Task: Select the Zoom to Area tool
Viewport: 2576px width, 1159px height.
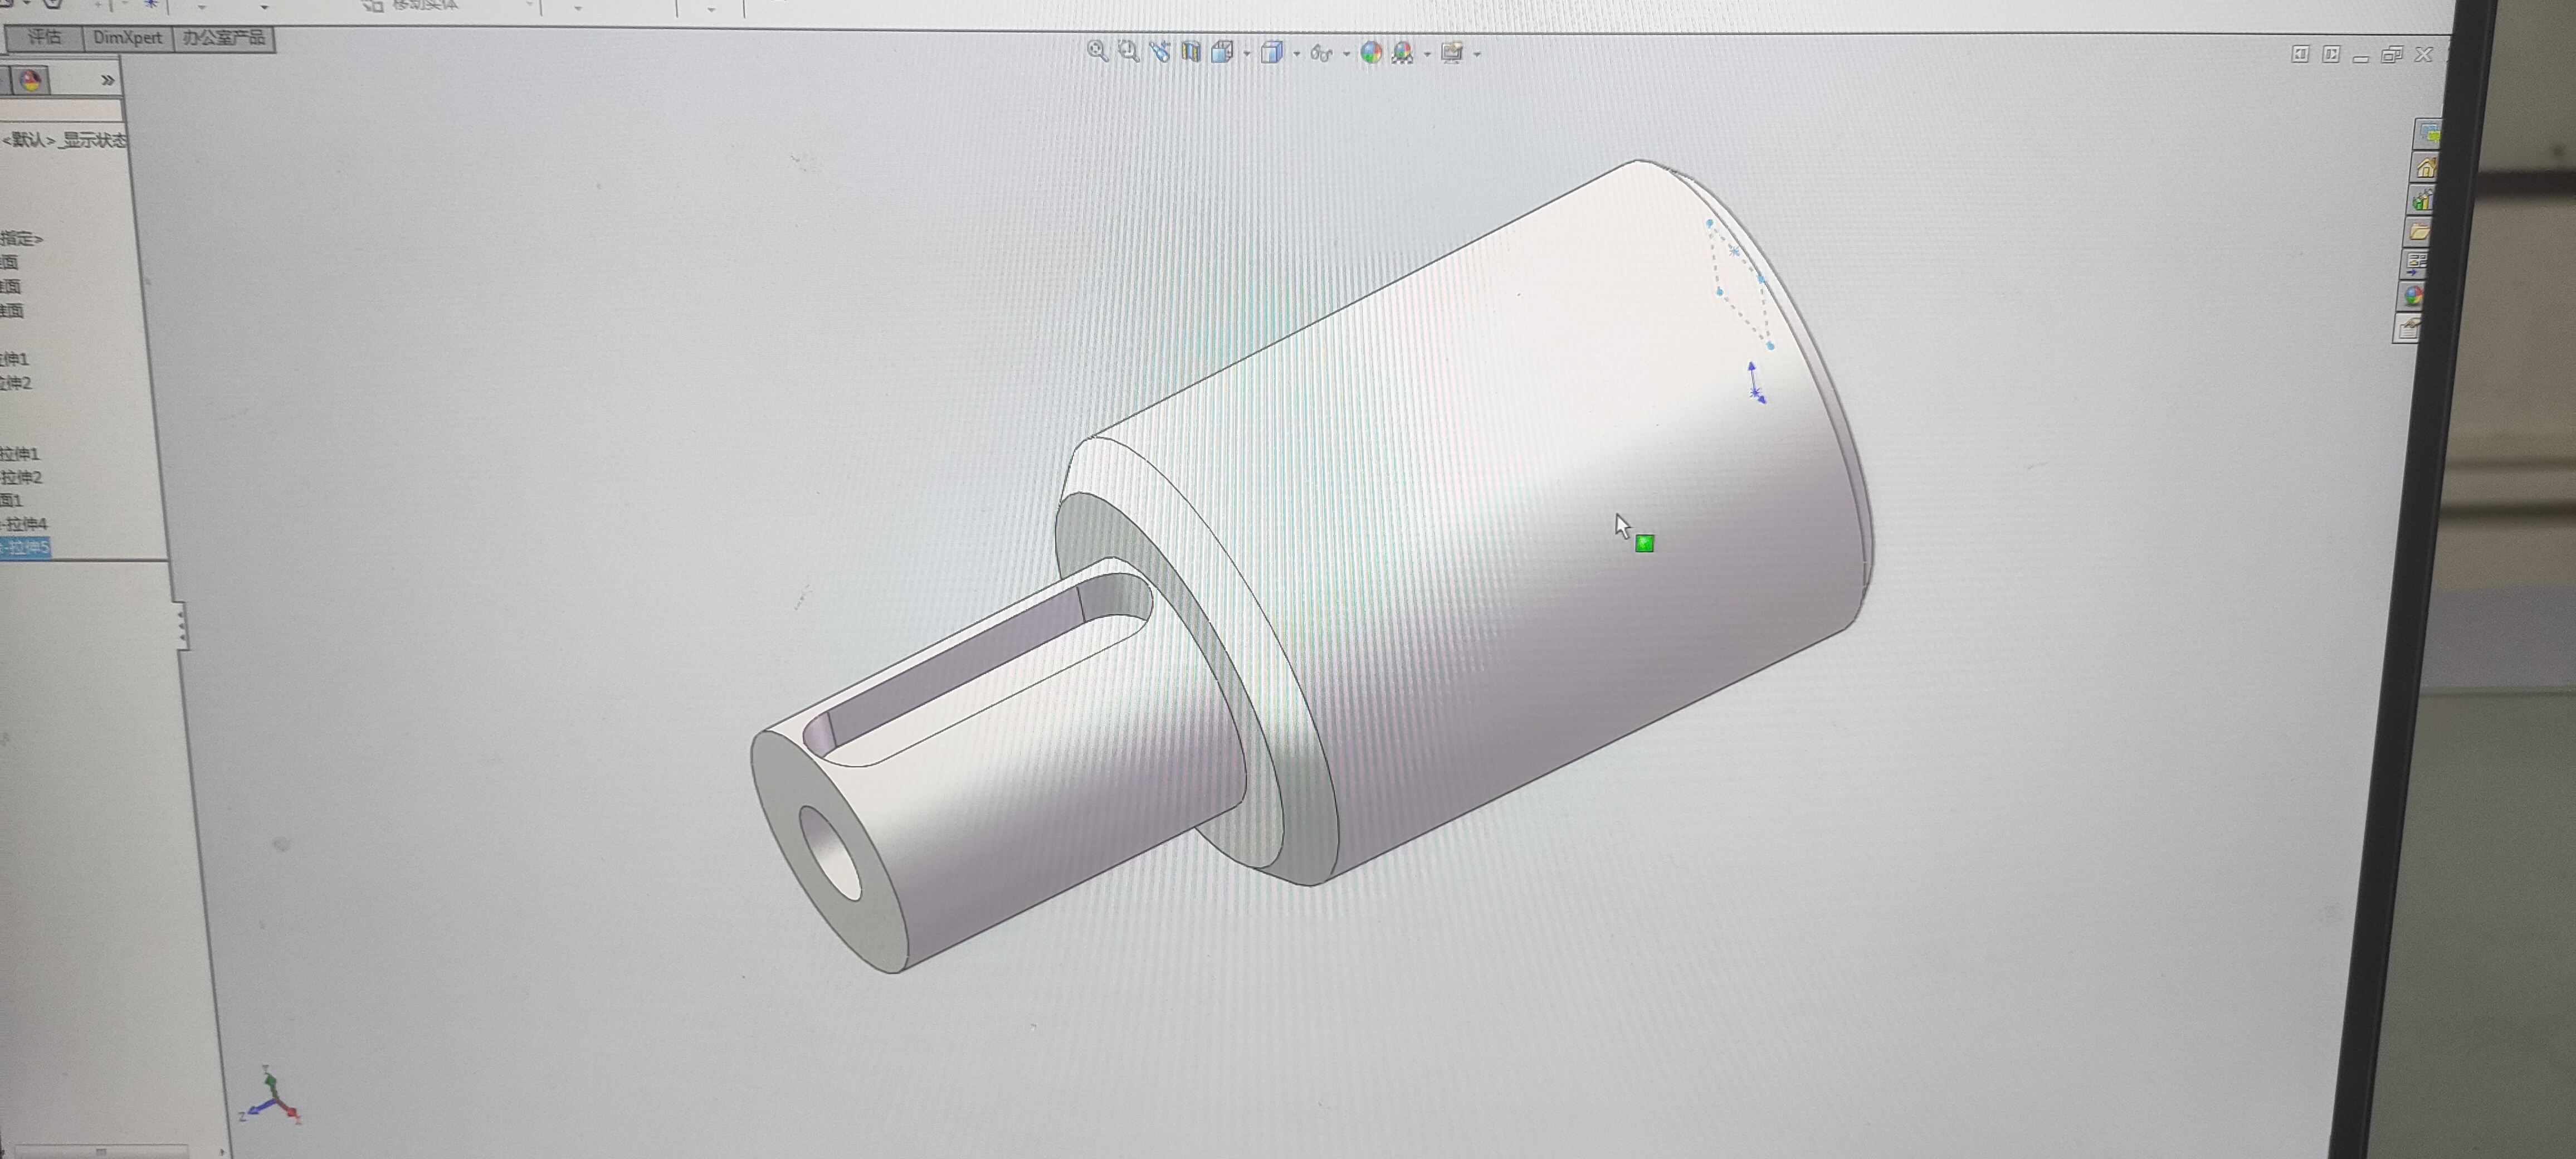Action: click(x=1128, y=51)
